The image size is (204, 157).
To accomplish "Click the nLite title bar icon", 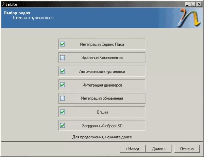I will (4, 4).
